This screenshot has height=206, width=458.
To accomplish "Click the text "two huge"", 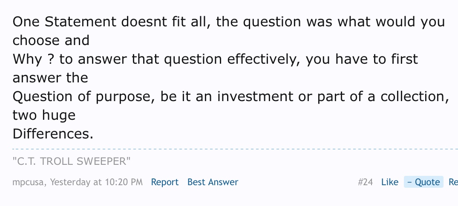I will click(44, 115).
